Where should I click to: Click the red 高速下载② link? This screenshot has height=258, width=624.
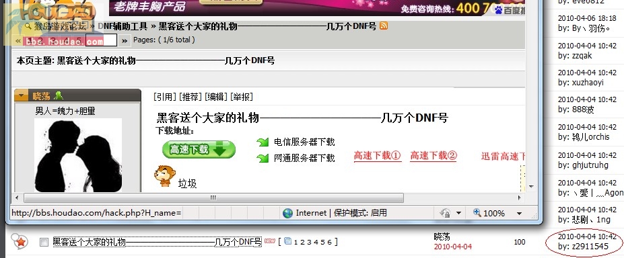pyautogui.click(x=434, y=156)
